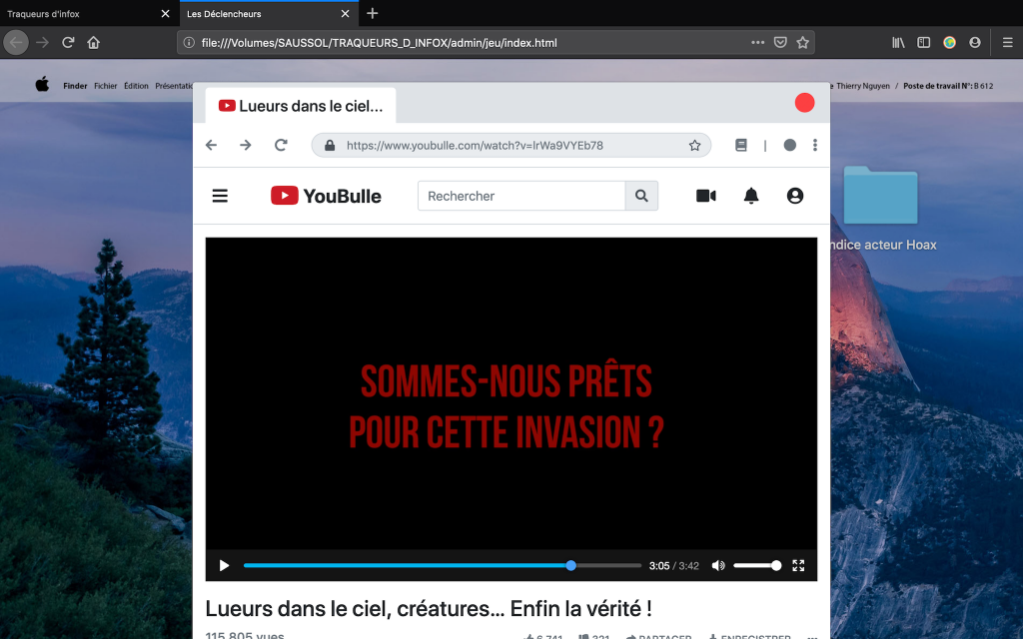Click the youbulle.com URL field
Image resolution: width=1023 pixels, height=639 pixels.
click(x=511, y=145)
